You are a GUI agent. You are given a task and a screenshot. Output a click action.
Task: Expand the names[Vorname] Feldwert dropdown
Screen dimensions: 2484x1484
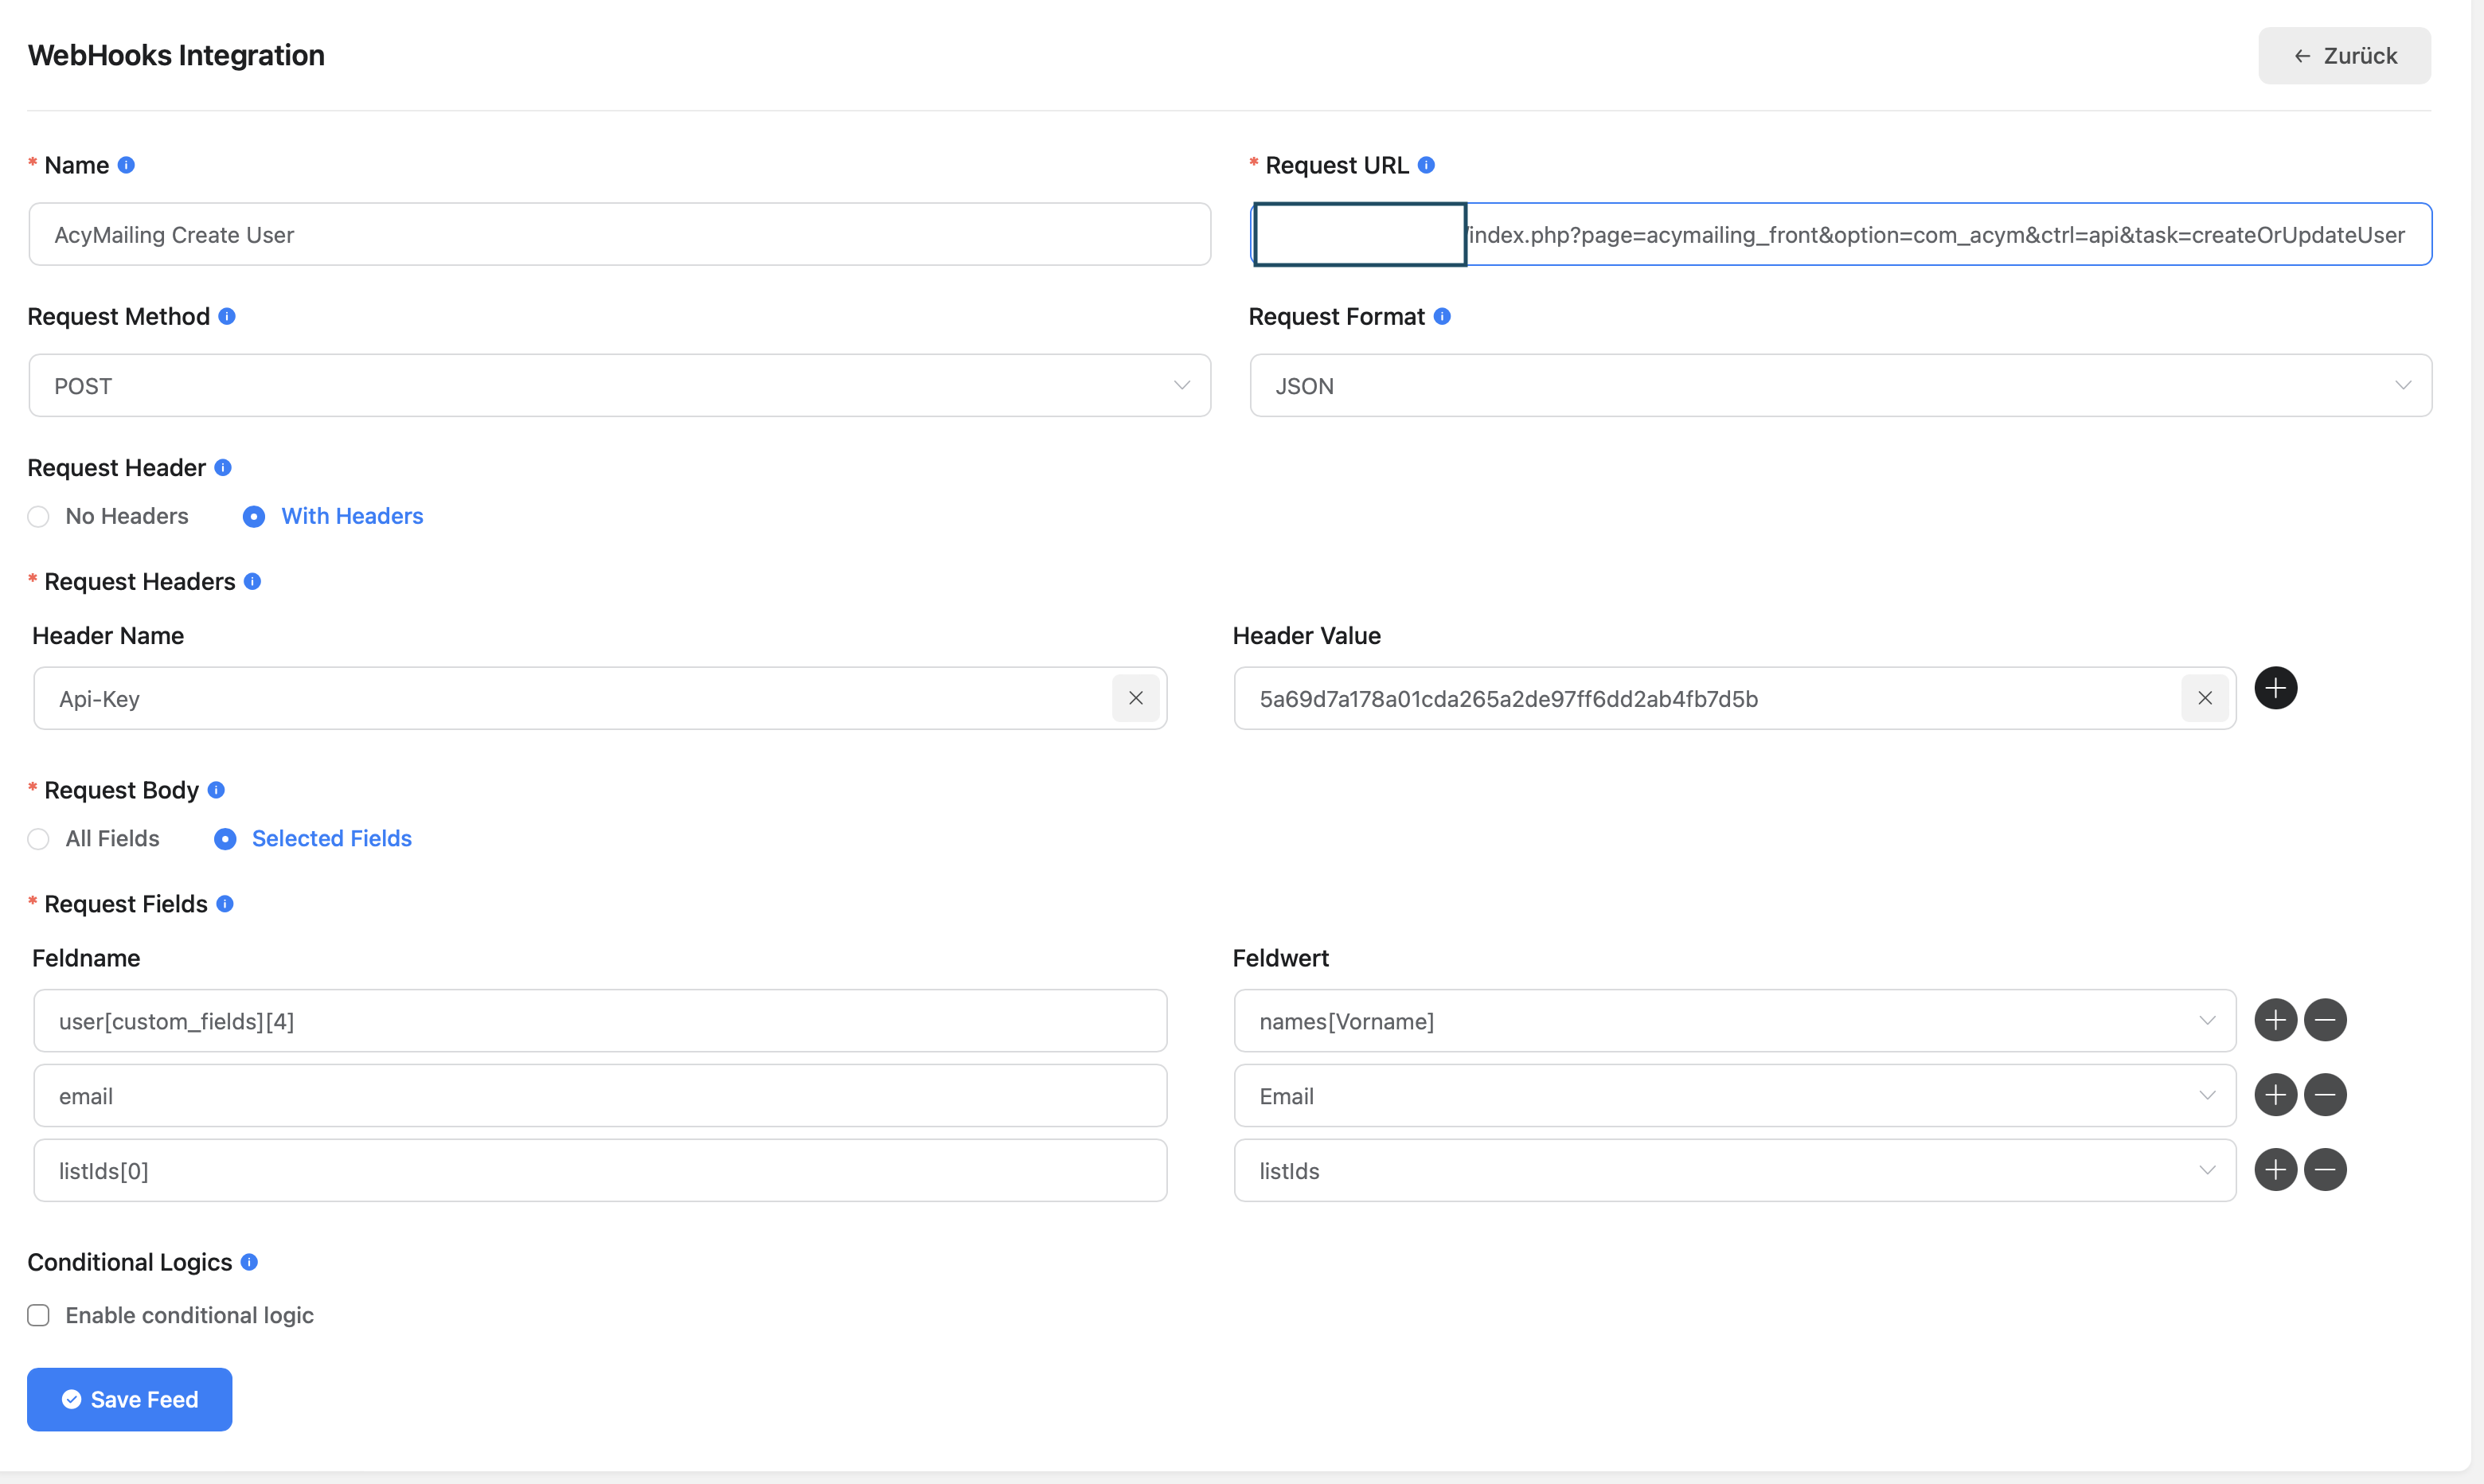(x=1734, y=1021)
